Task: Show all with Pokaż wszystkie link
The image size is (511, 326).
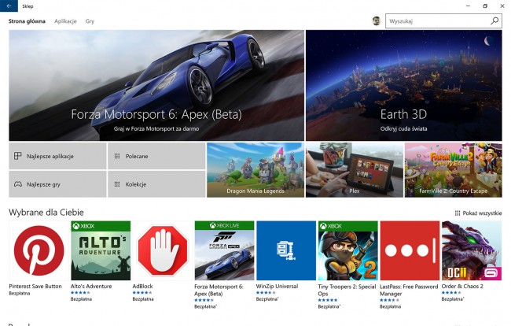Action: 478,213
